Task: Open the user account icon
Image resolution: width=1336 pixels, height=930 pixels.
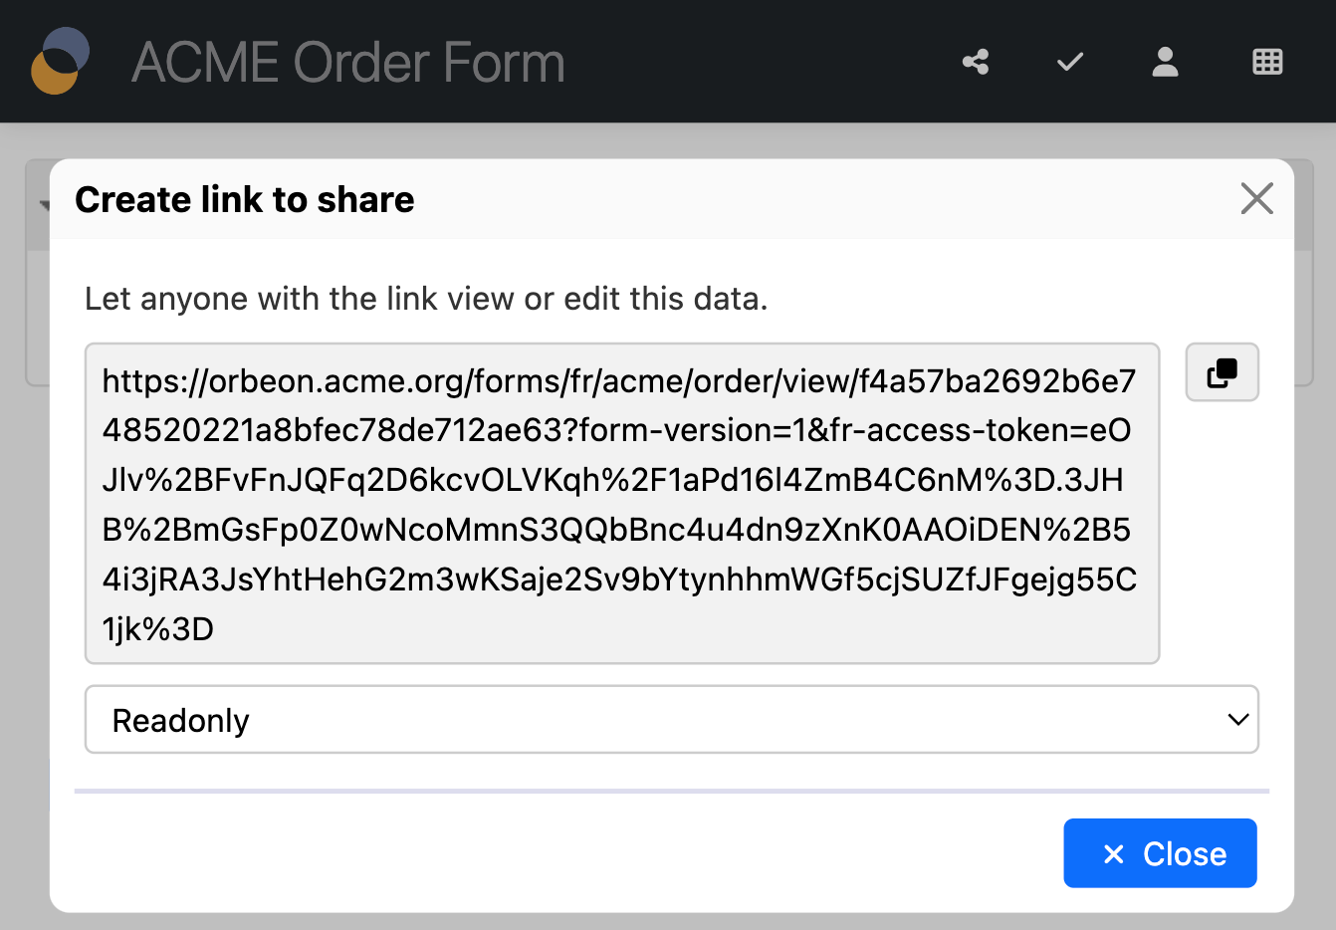Action: pos(1165,63)
